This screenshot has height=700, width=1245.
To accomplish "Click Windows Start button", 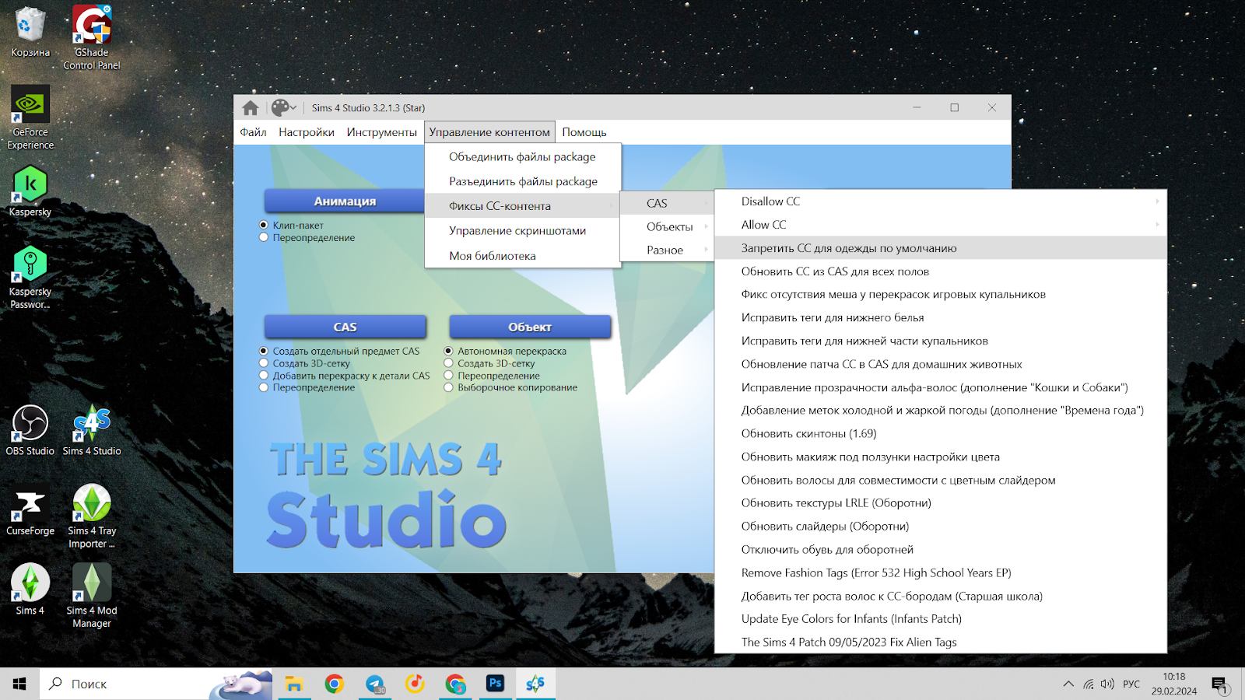I will [x=19, y=684].
